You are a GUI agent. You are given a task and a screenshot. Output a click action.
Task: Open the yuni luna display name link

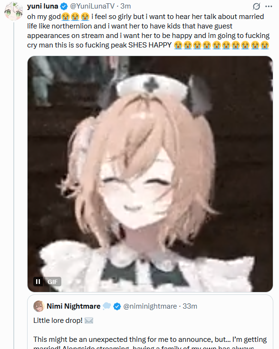pyautogui.click(x=43, y=6)
